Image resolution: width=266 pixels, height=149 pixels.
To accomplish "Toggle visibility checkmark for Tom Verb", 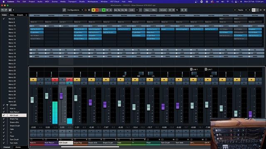I will pos(4,143).
